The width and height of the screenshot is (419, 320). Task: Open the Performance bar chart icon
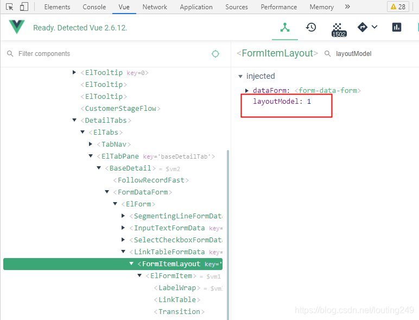coord(397,27)
